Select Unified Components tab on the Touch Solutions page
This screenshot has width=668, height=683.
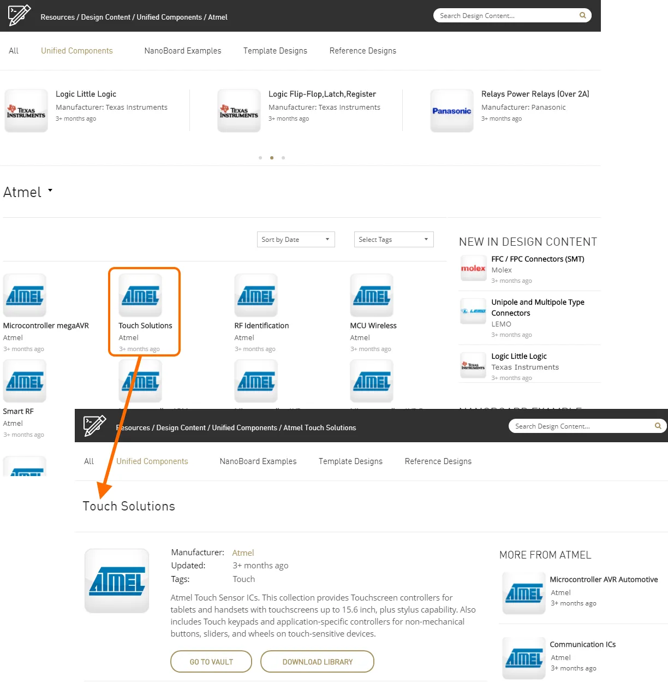152,461
